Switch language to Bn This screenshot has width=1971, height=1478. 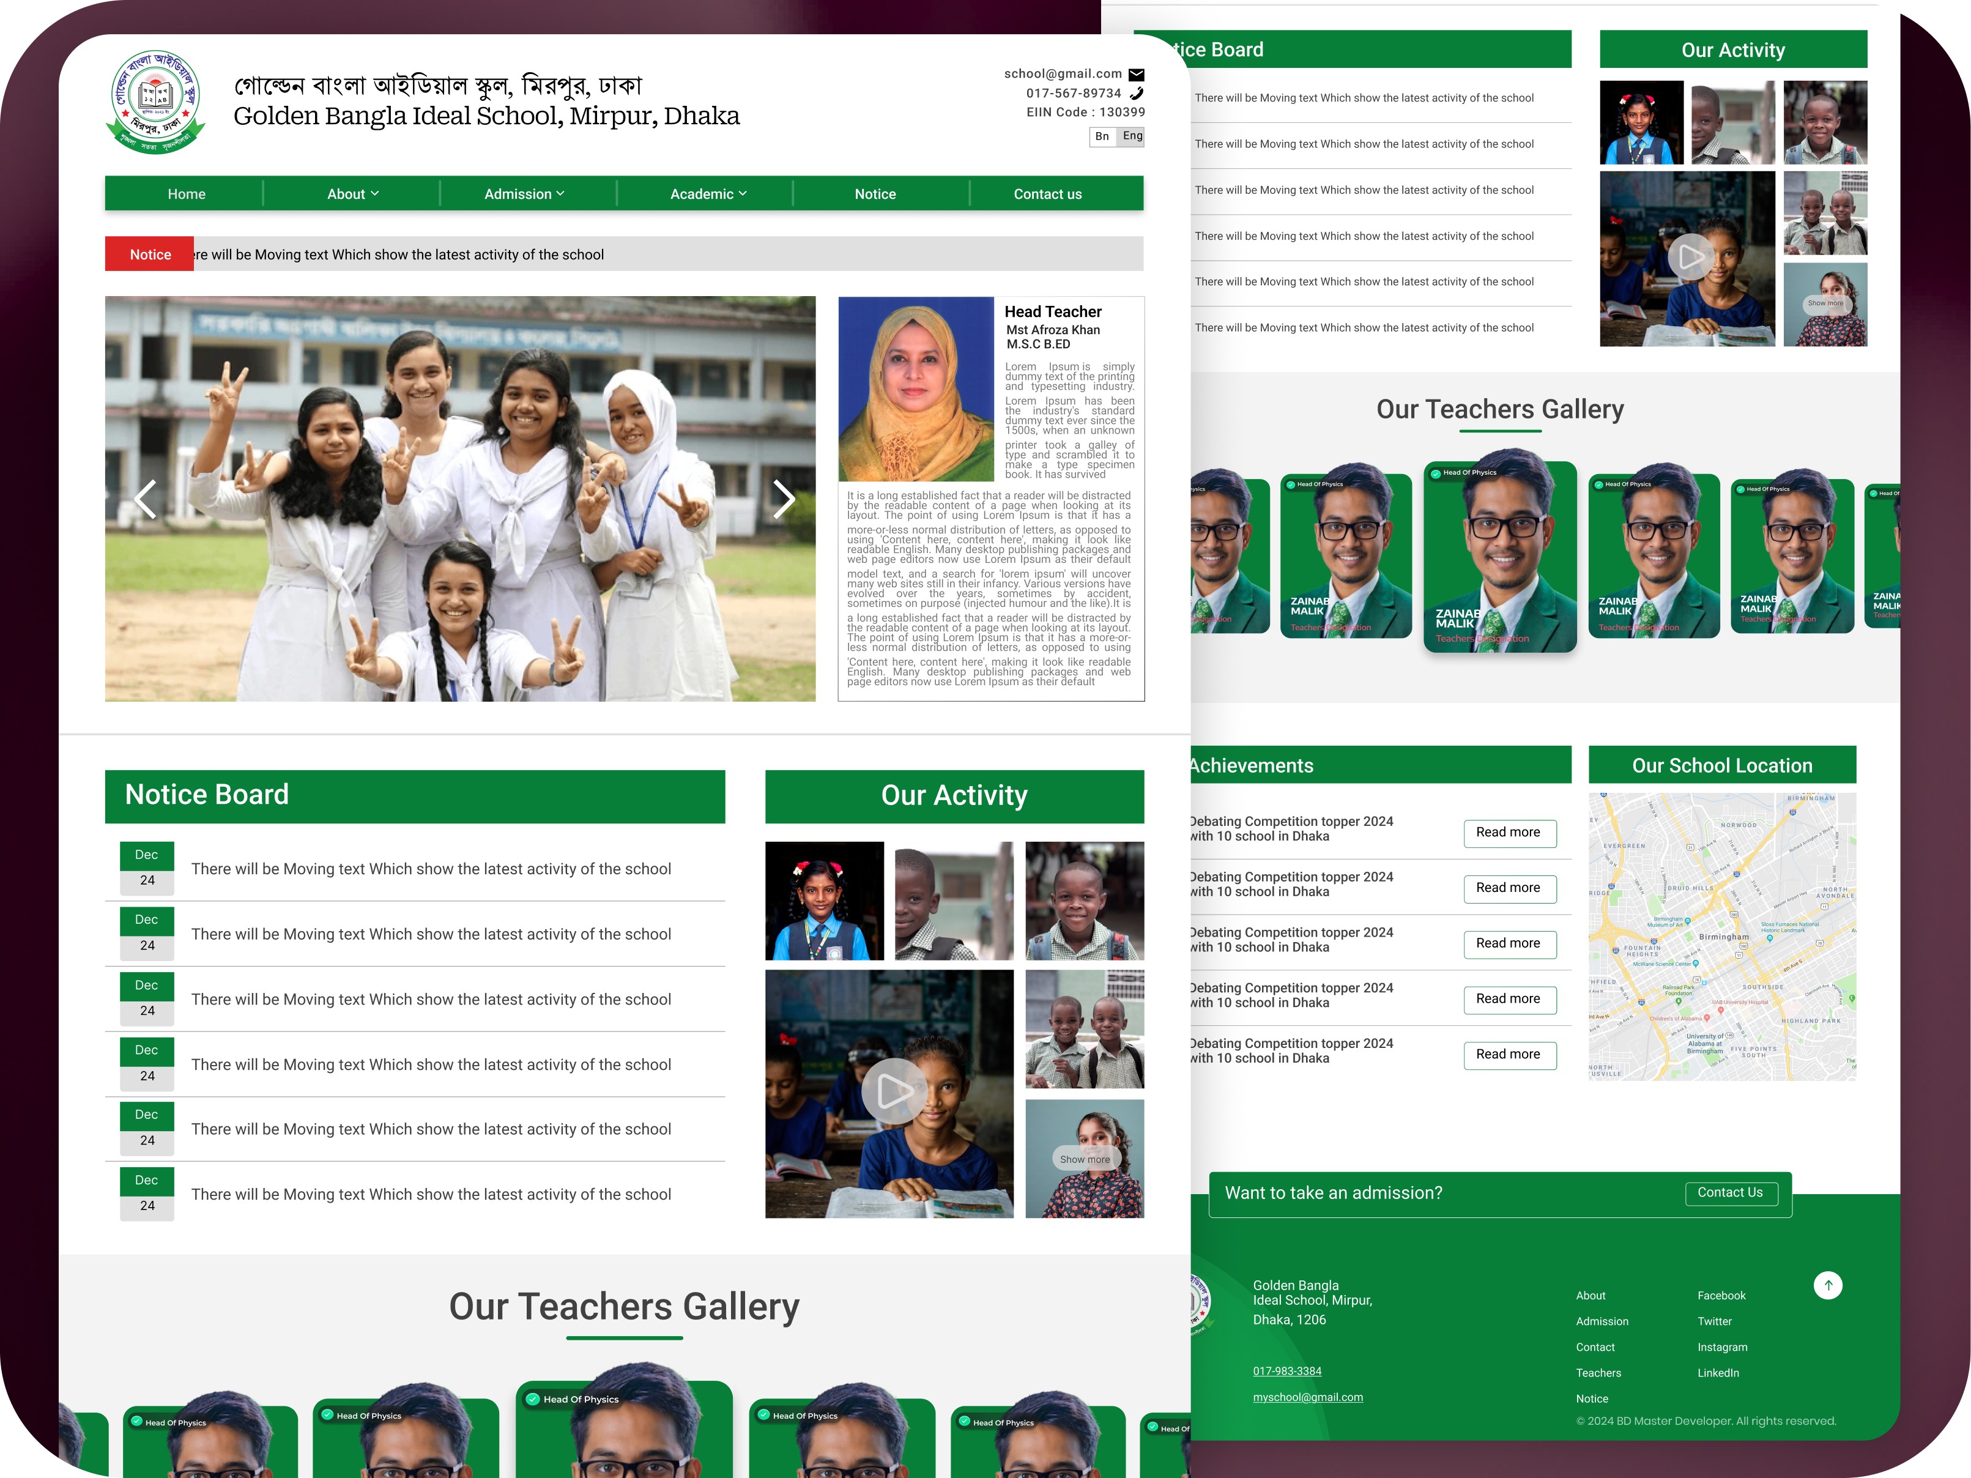tap(1102, 136)
